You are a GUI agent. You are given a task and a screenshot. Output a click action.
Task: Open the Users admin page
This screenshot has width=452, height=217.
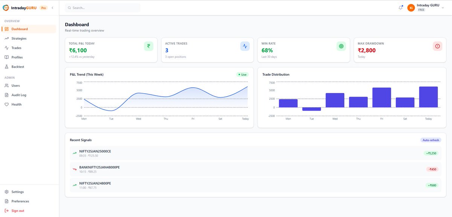pos(29,85)
